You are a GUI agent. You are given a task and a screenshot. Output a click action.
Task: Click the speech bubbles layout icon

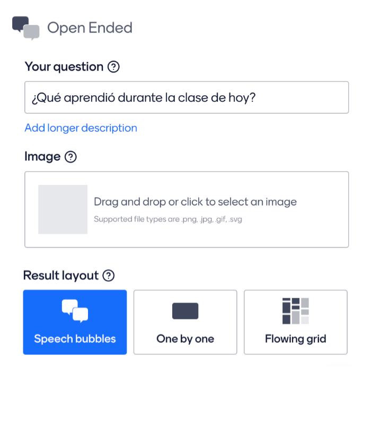pyautogui.click(x=75, y=311)
